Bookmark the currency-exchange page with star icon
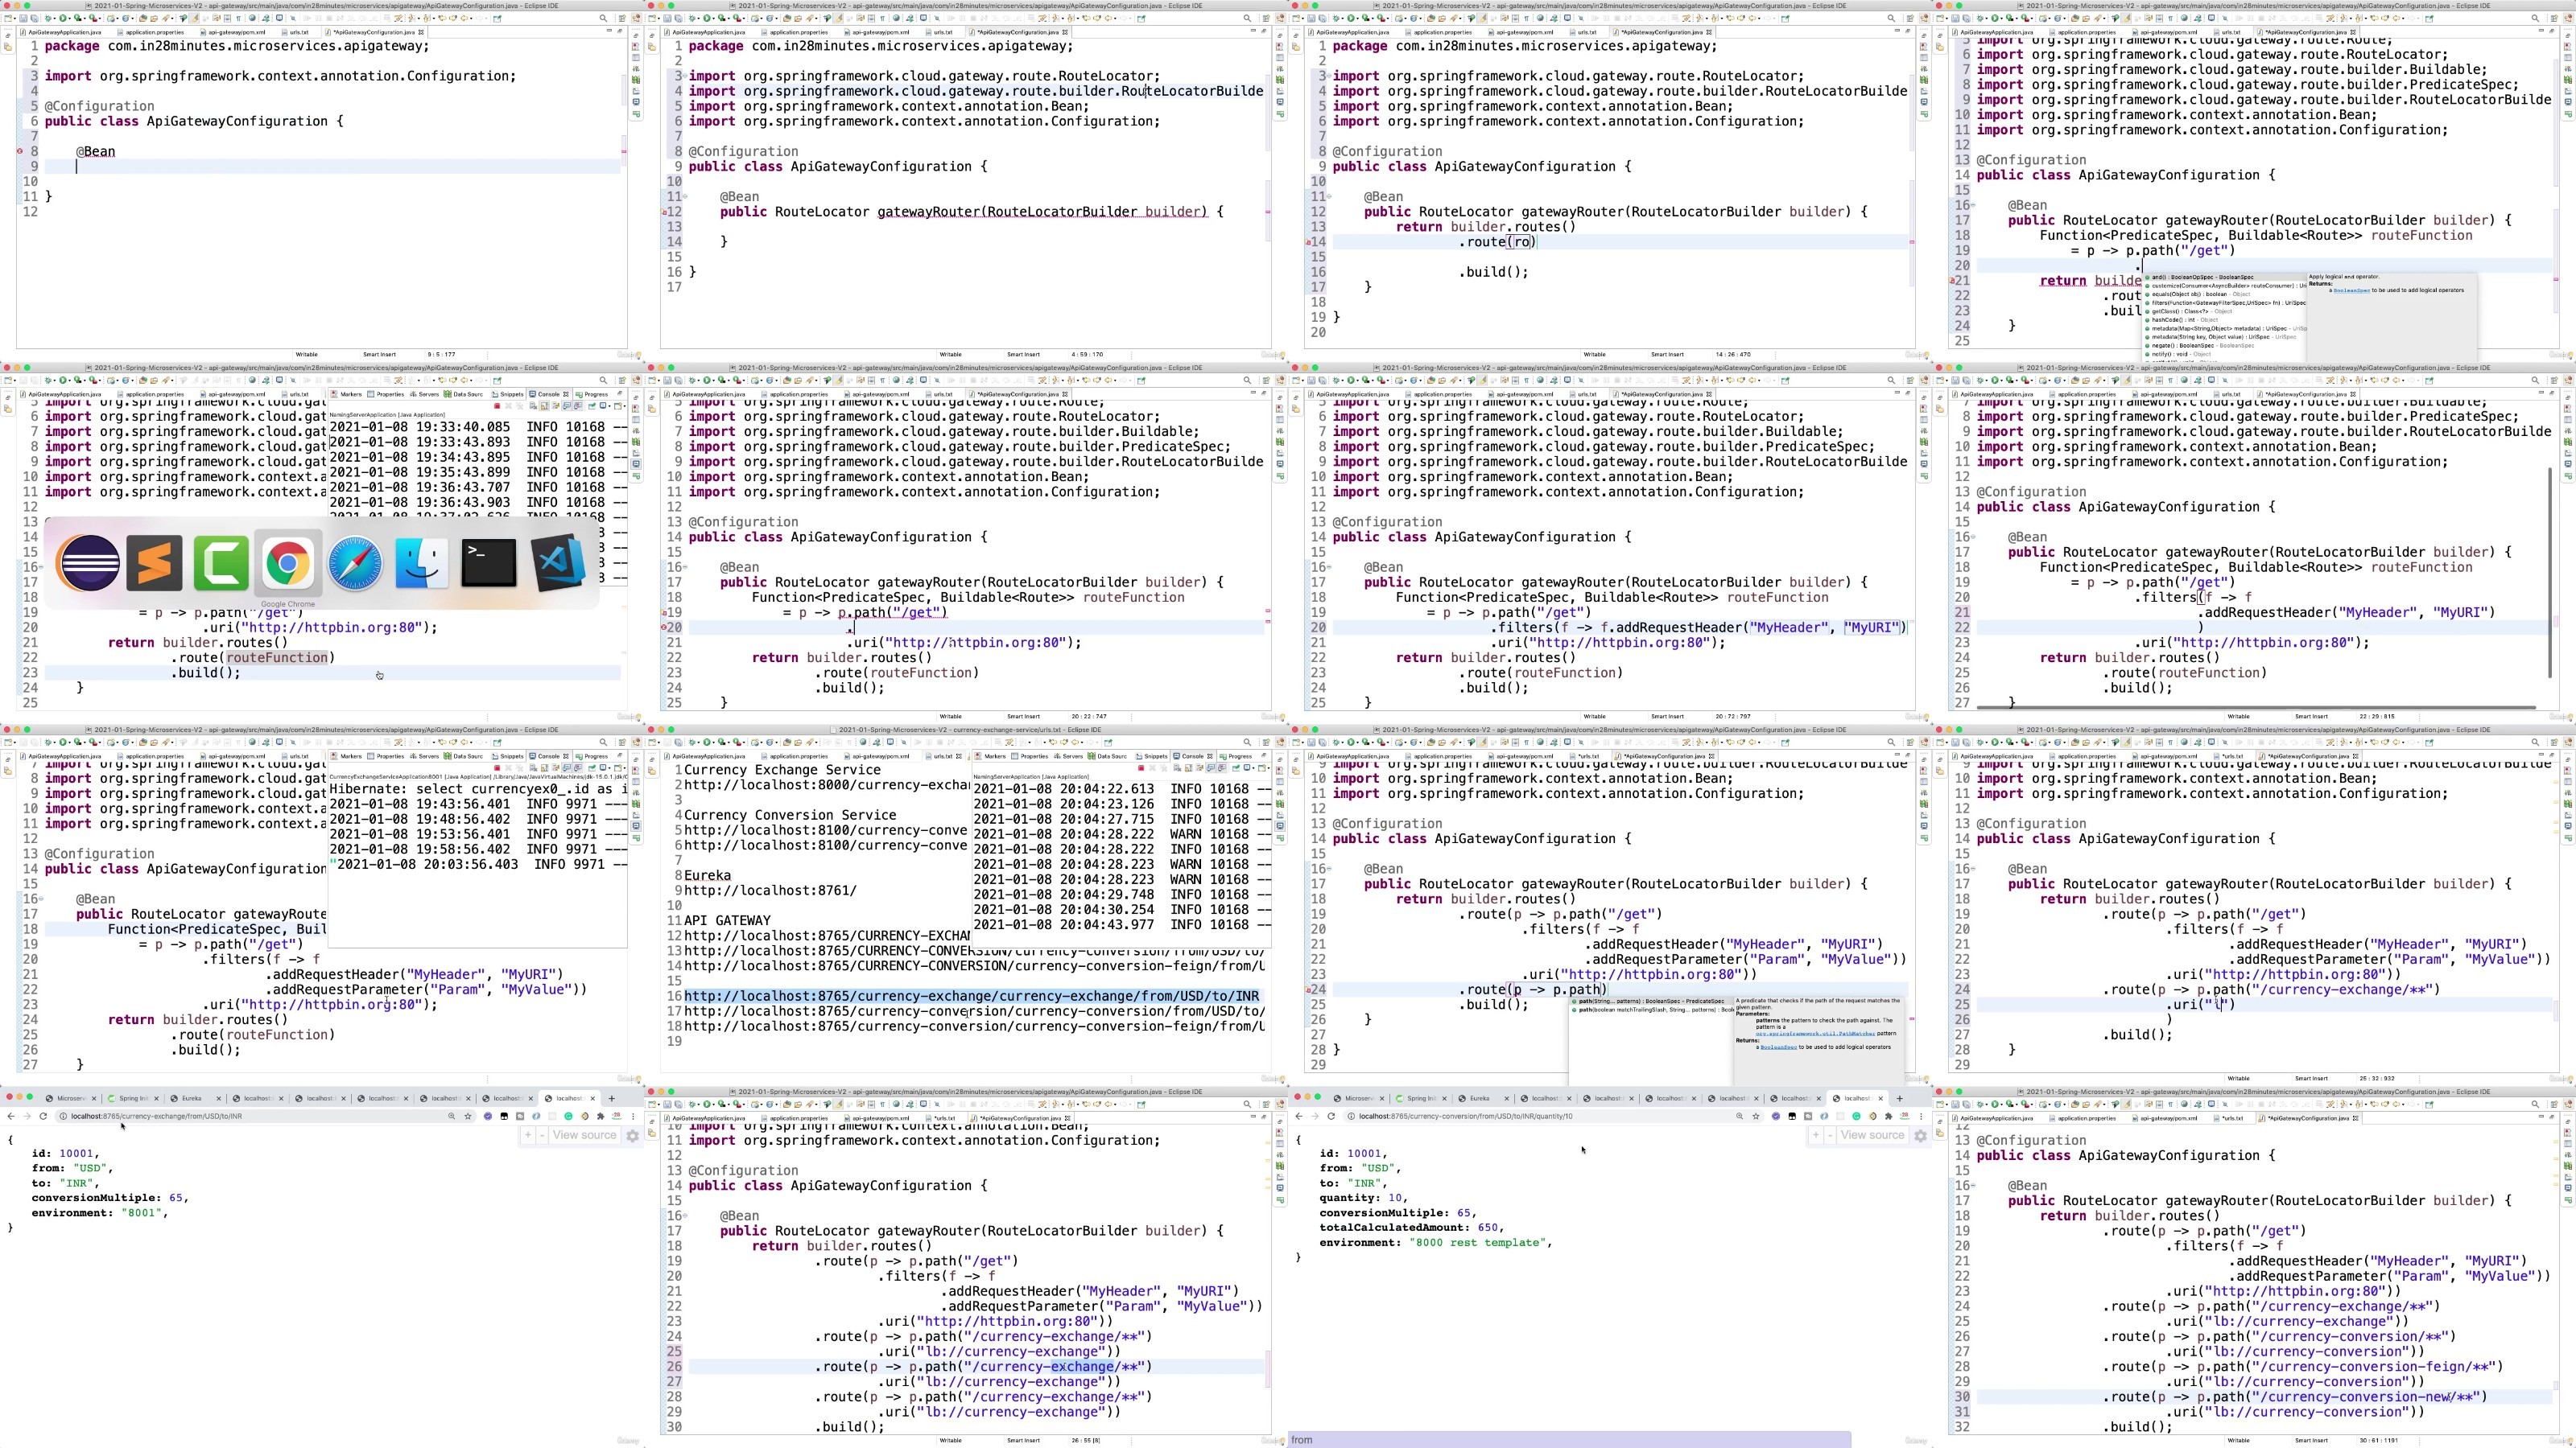 point(468,1115)
